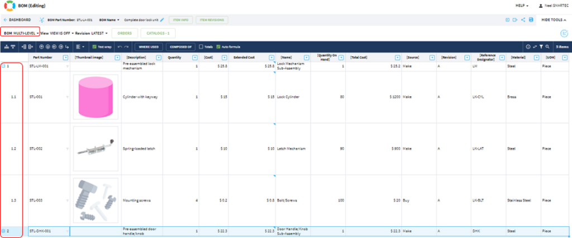Click the Stainless Steel material cell
The width and height of the screenshot is (572, 238).
[x=523, y=200]
